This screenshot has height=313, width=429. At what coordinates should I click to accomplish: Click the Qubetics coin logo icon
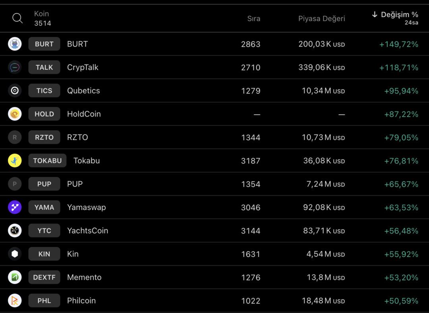pyautogui.click(x=15, y=91)
